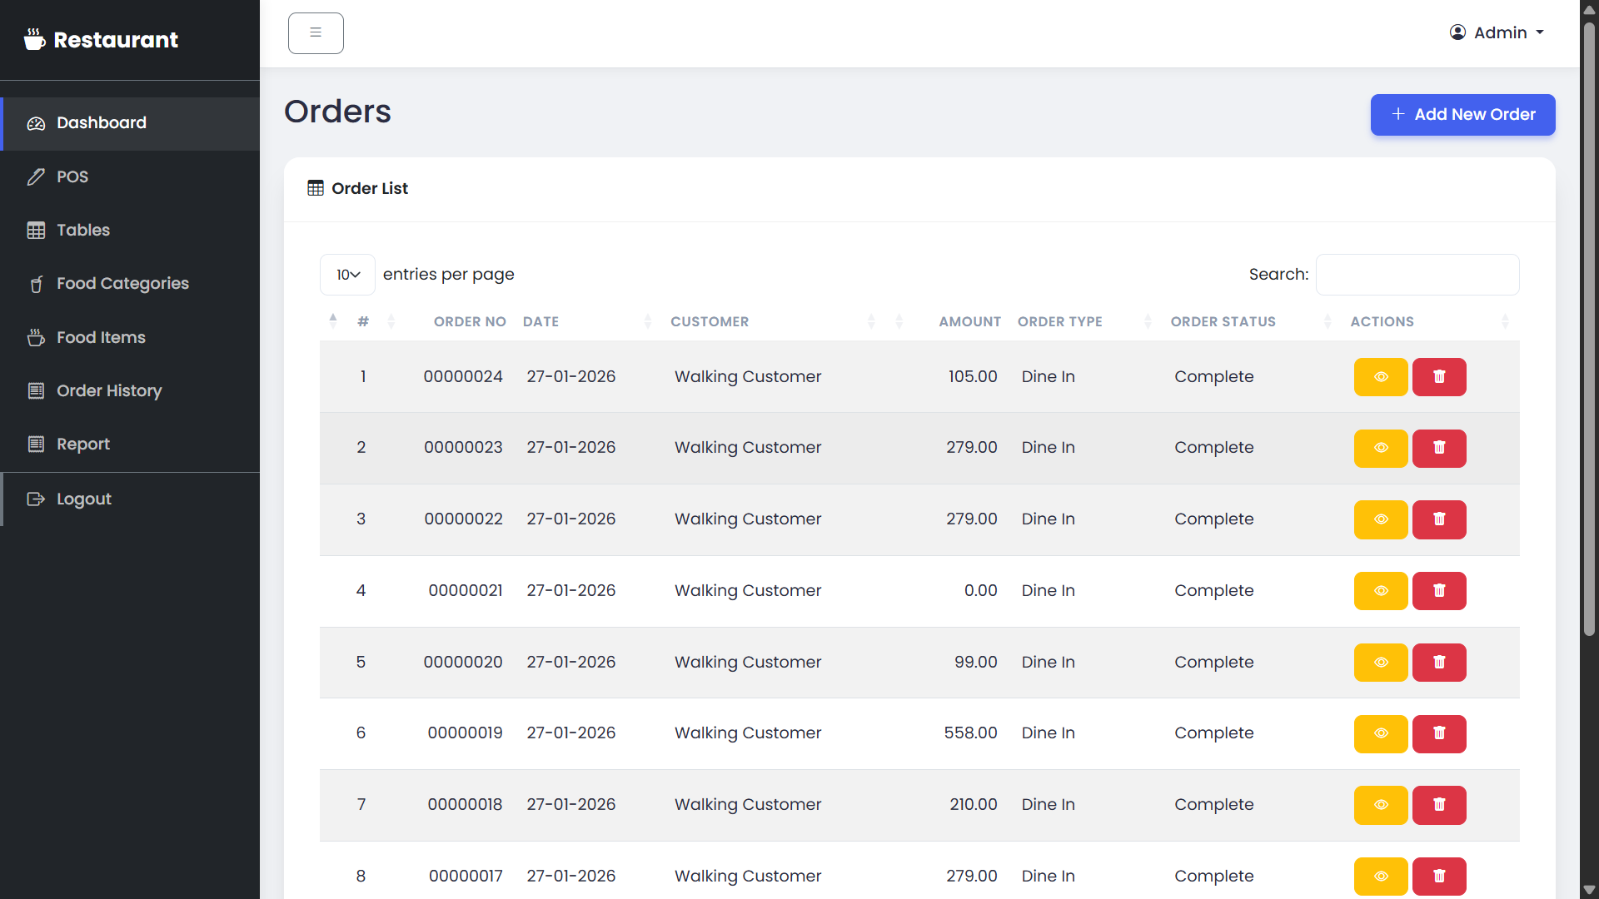Image resolution: width=1599 pixels, height=899 pixels.
Task: Open the Report sidebar menu item
Action: [x=132, y=444]
